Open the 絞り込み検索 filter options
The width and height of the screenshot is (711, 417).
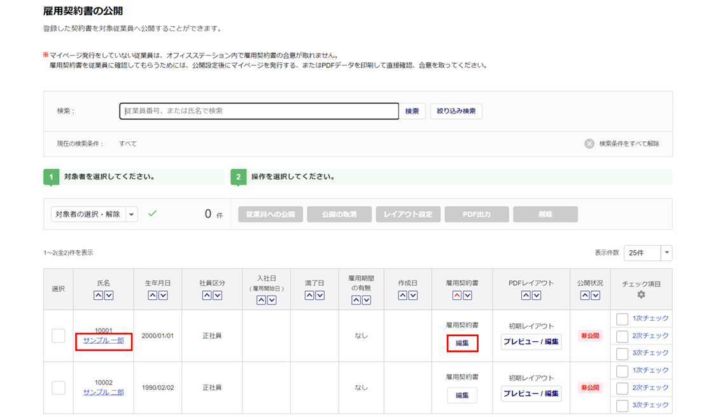(456, 111)
